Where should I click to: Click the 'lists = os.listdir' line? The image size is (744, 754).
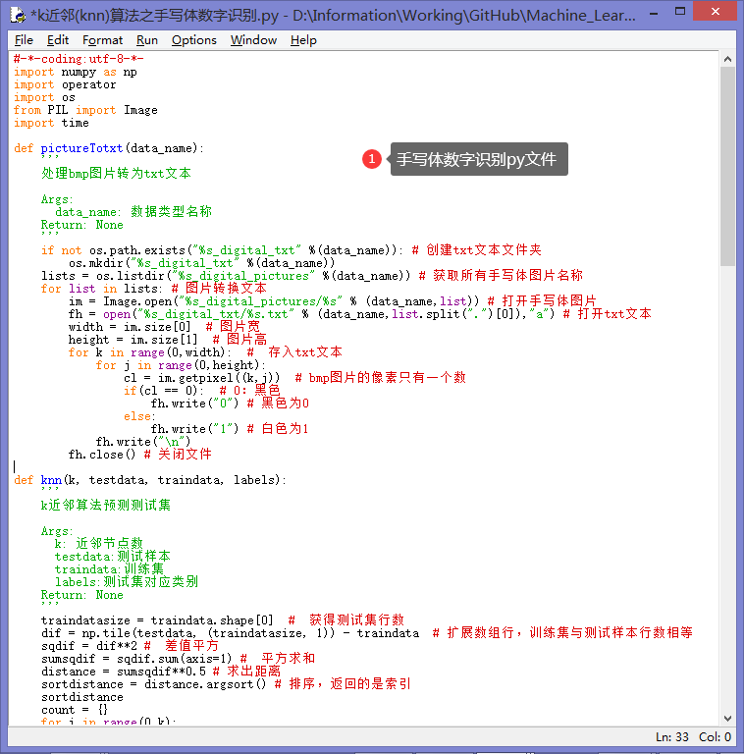[x=311, y=276]
